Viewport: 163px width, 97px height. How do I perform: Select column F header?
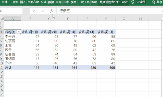click(106, 19)
